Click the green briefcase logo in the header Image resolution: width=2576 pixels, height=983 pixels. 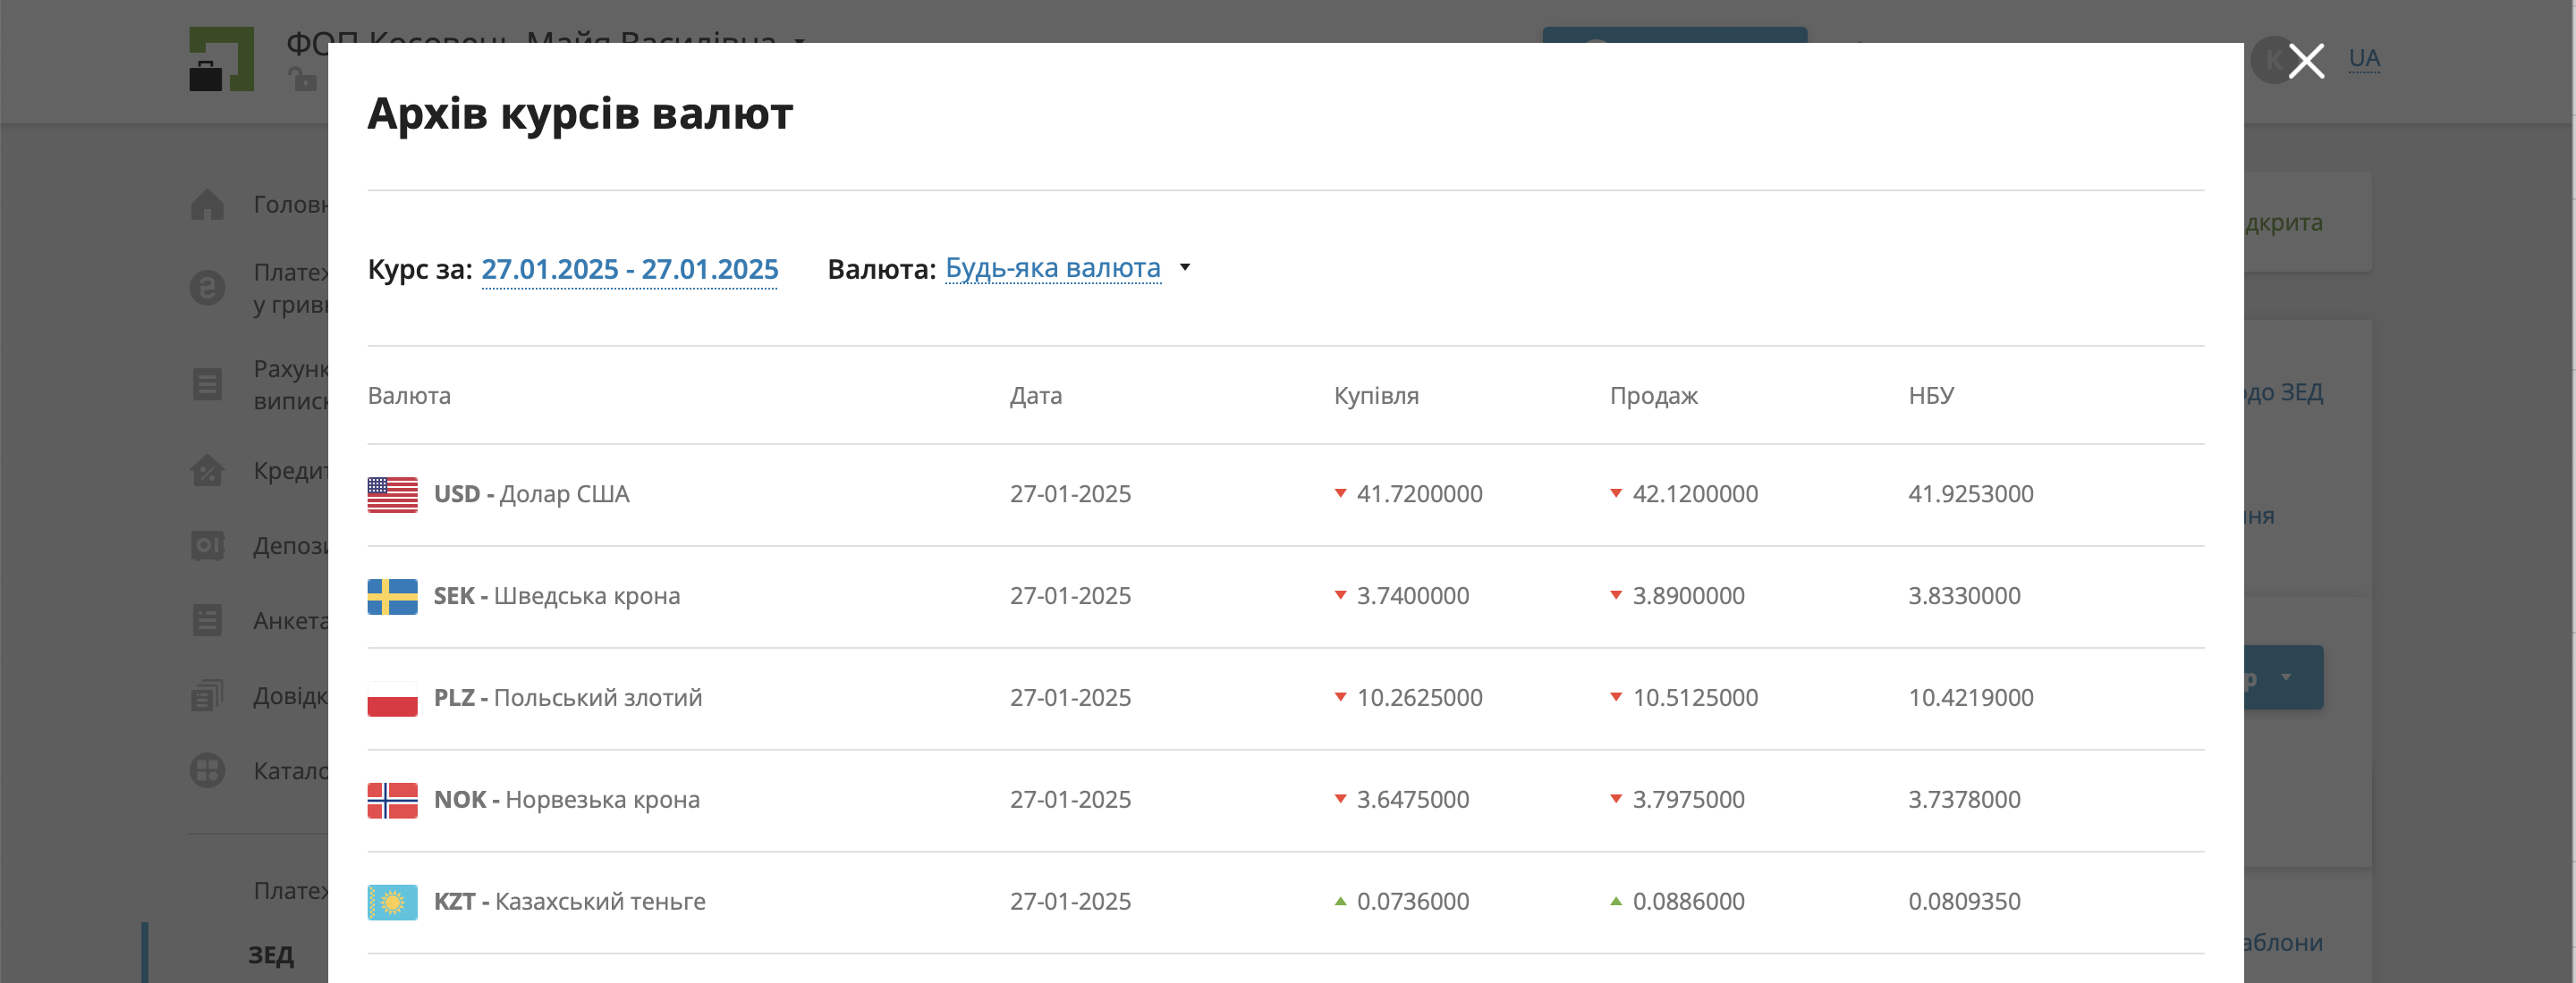point(221,59)
